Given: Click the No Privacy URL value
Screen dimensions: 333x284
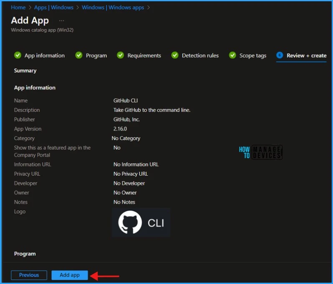Looking at the screenshot, I should [131, 174].
